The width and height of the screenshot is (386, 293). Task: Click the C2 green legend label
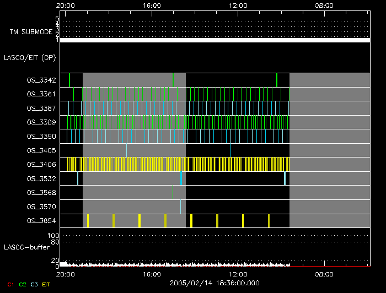(x=23, y=284)
